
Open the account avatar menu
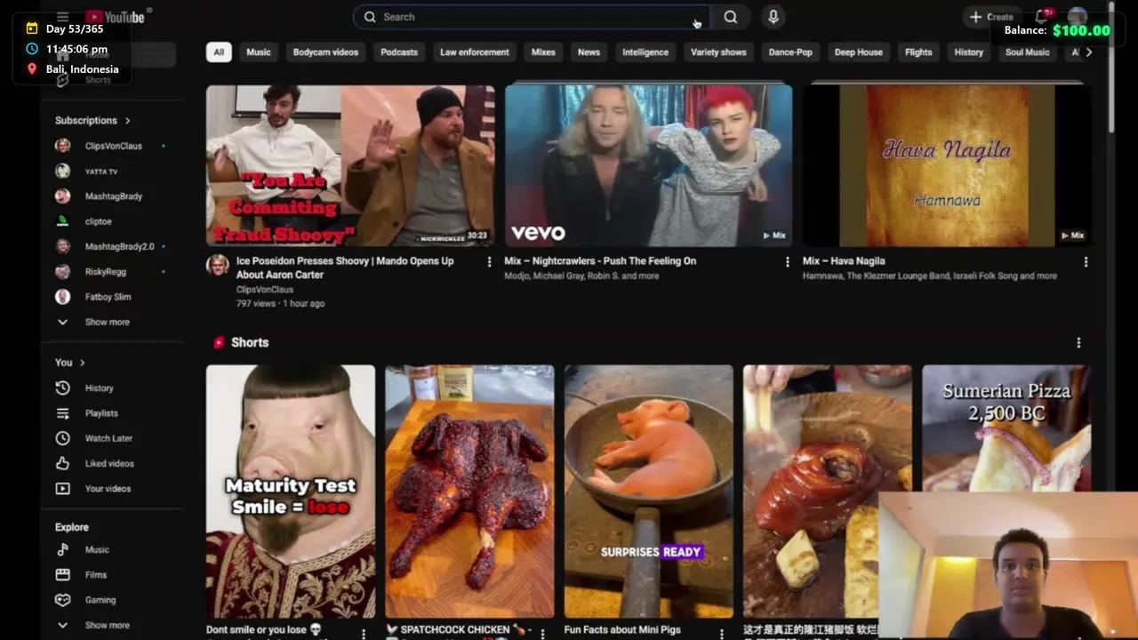(1078, 17)
